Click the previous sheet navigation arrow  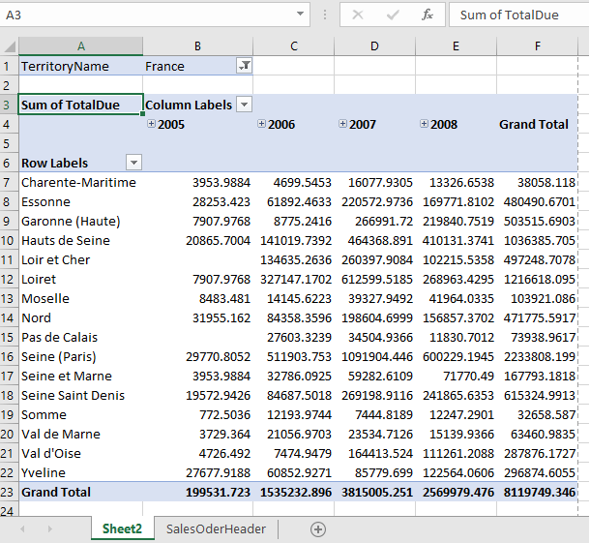point(22,529)
